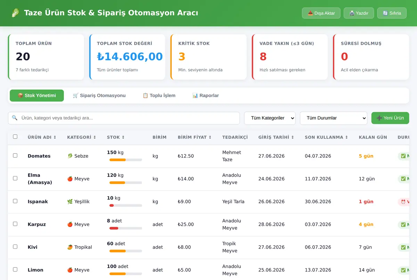Sort table by Ürün Adı column arrows

(x=55, y=137)
